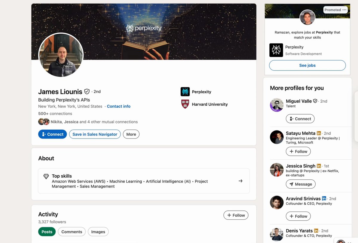Click Jessica Singh's LinkedIn Premium badge
The image size is (358, 243).
(x=319, y=166)
